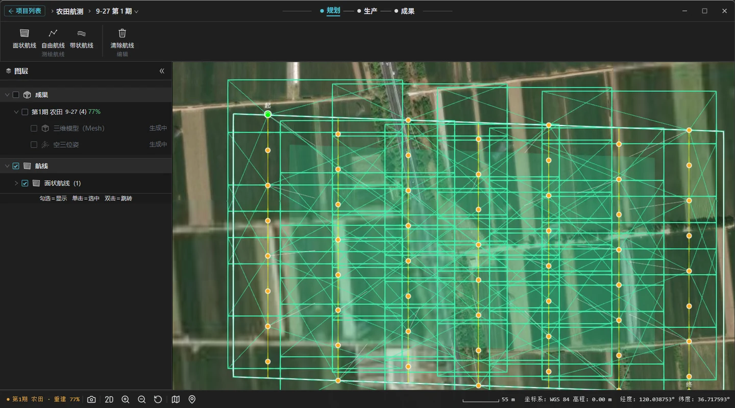This screenshot has width=735, height=408.
Task: Open the 9-27 第 1 期 dropdown
Action: point(117,11)
